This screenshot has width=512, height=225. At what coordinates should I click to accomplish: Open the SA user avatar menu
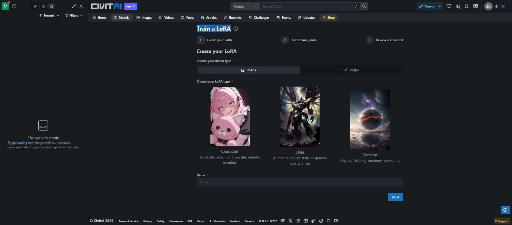[488, 6]
